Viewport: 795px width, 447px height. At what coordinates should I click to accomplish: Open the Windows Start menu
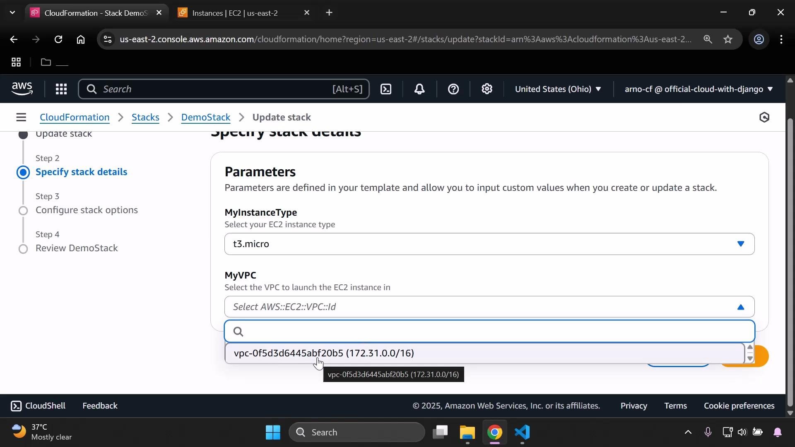click(273, 433)
